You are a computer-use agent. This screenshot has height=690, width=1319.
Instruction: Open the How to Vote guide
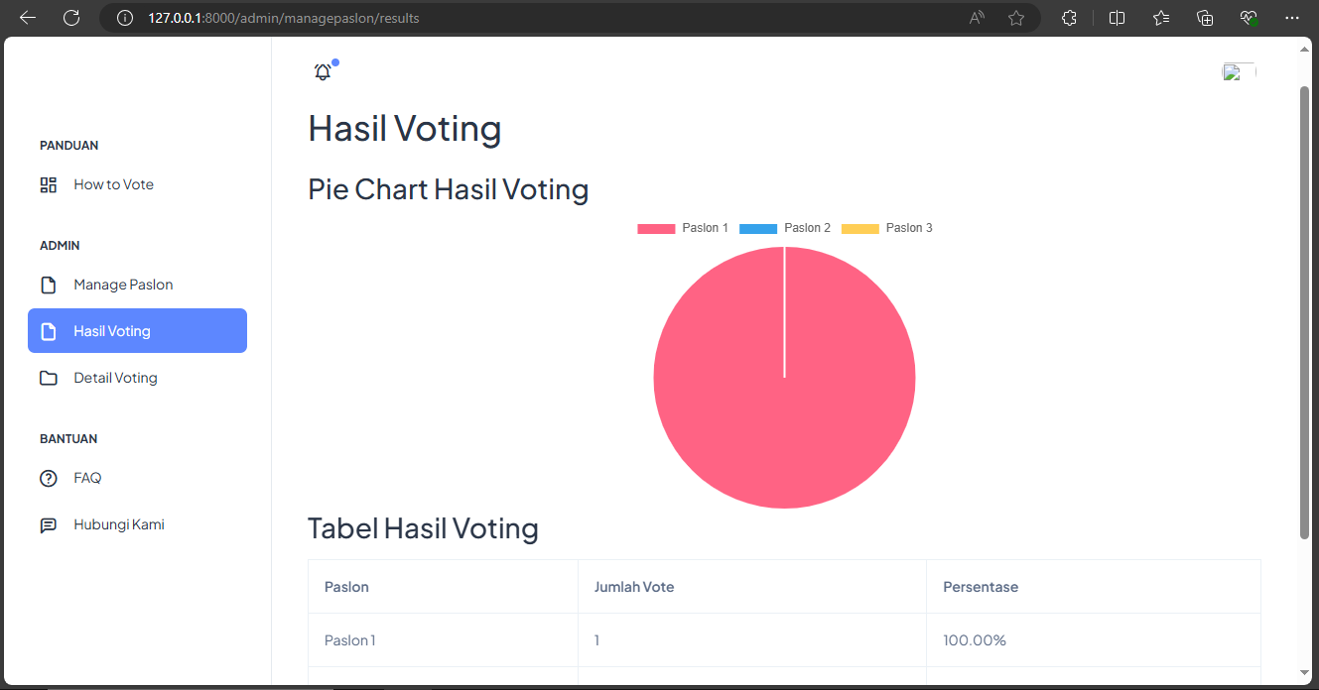pyautogui.click(x=113, y=184)
